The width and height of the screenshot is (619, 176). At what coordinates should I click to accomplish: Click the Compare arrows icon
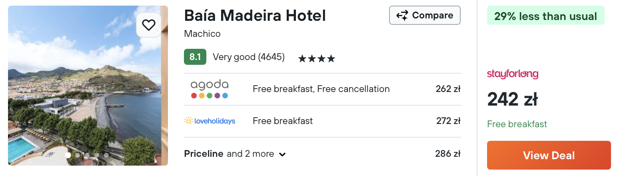[402, 16]
